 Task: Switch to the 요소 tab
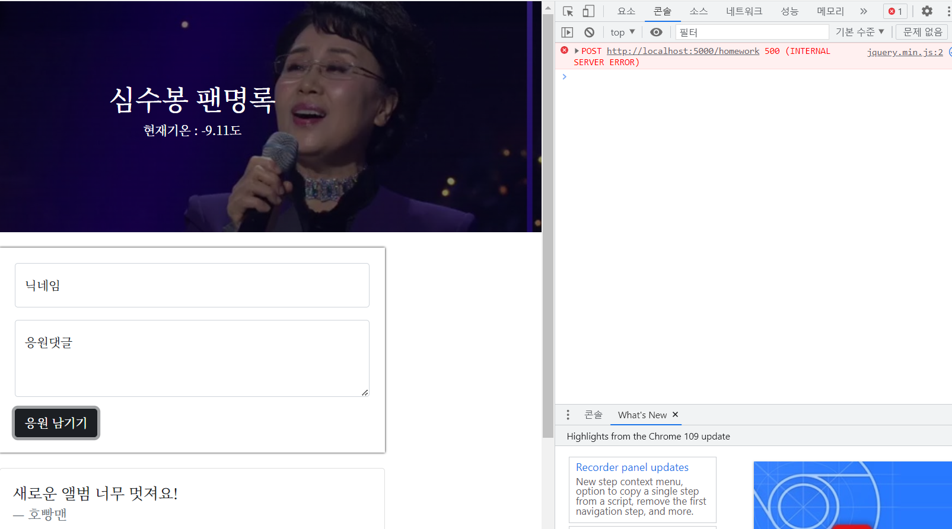(x=626, y=11)
